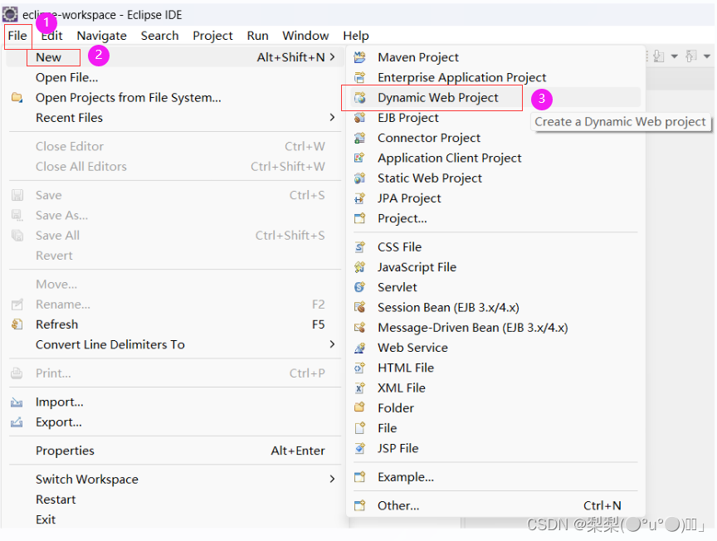The height and width of the screenshot is (541, 717).
Task: Click the Ctrl+N shortcut next to Other...
Action: pos(602,505)
